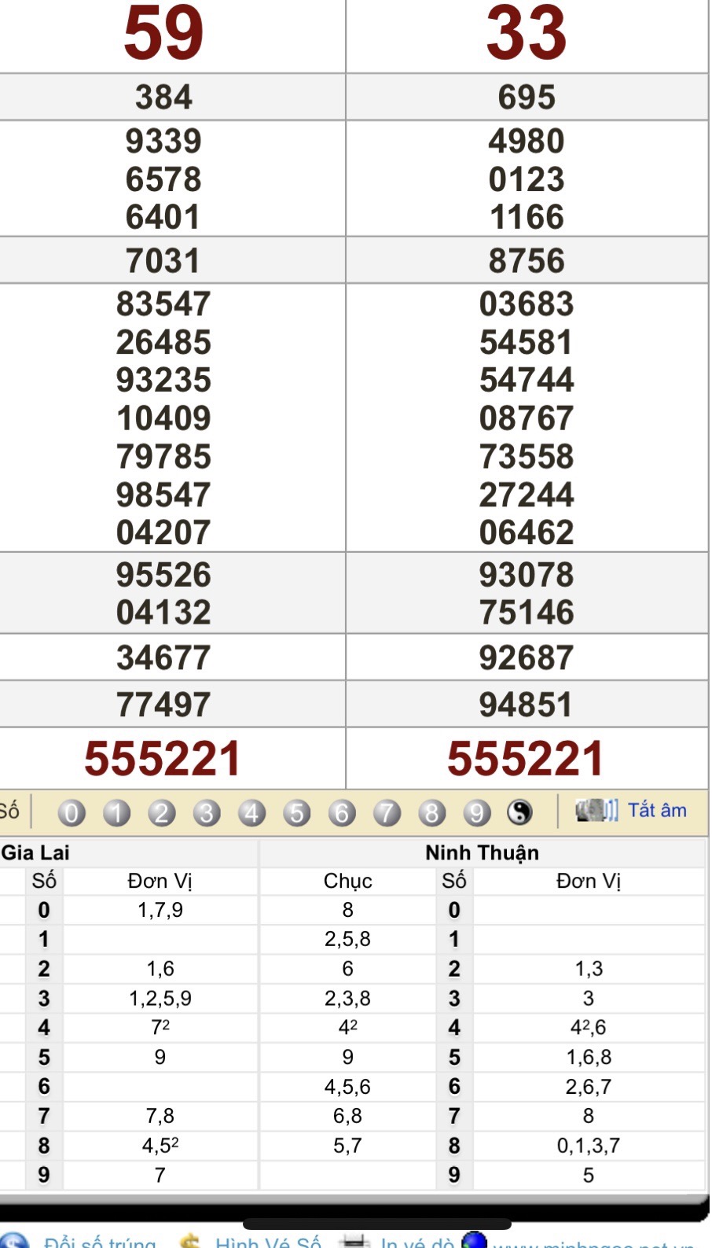The image size is (712, 1248).
Task: Select the number 2 filter ball
Action: coord(162,812)
